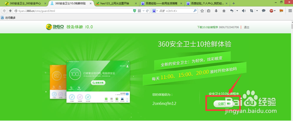This screenshot has width=293, height=121.
Task: Click the crop screenshot toolbar icon
Action: pos(251,11)
